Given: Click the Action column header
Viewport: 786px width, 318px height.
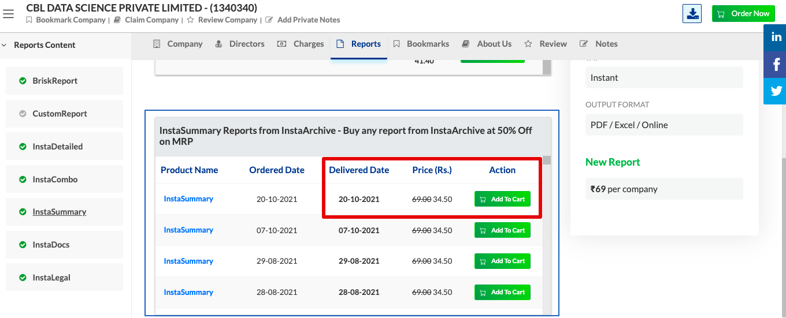Looking at the screenshot, I should click(502, 170).
